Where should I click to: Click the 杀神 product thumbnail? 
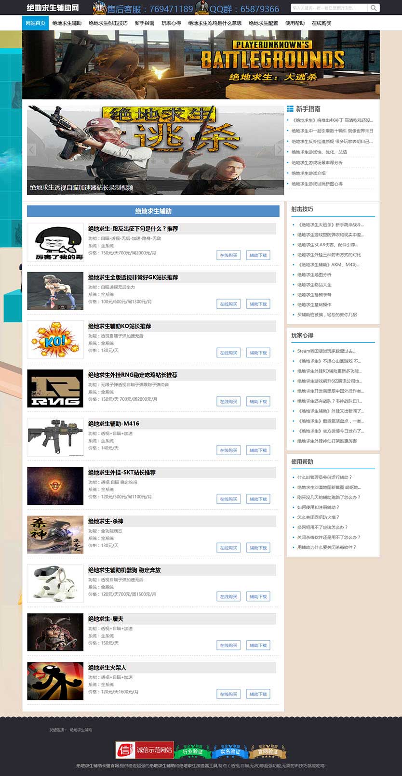pyautogui.click(x=55, y=535)
